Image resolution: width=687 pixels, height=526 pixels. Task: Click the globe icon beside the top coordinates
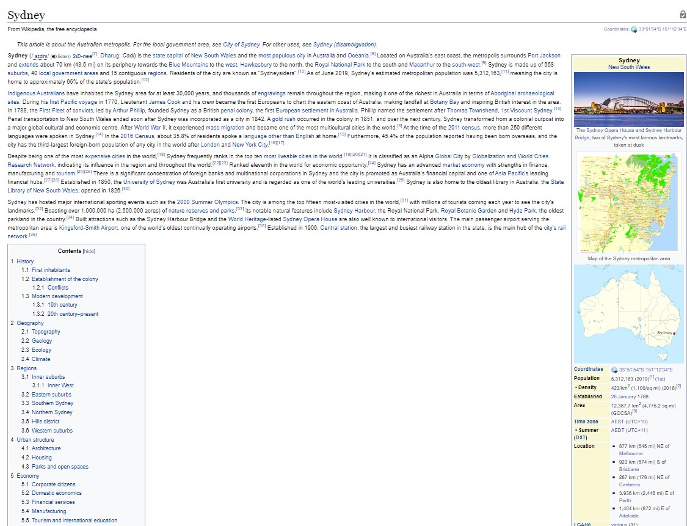(633, 28)
